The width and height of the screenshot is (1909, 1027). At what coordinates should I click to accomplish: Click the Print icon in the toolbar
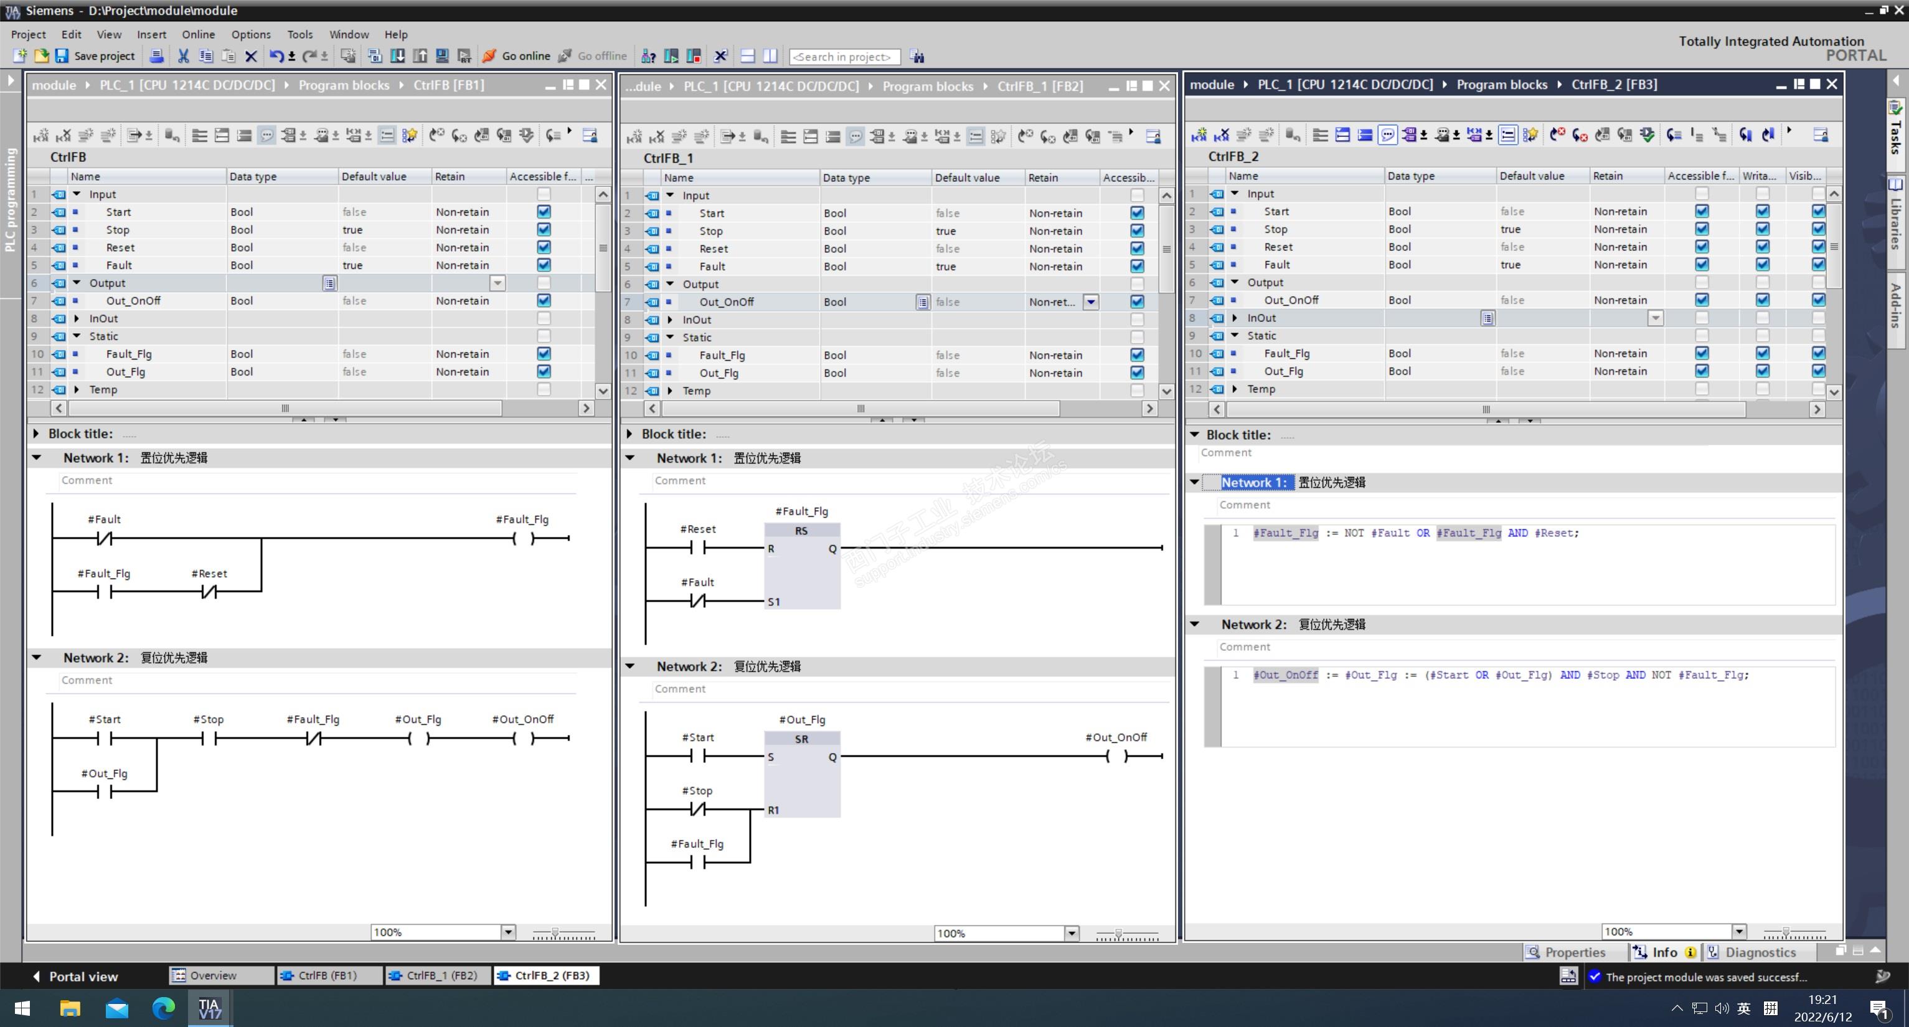pyautogui.click(x=156, y=56)
